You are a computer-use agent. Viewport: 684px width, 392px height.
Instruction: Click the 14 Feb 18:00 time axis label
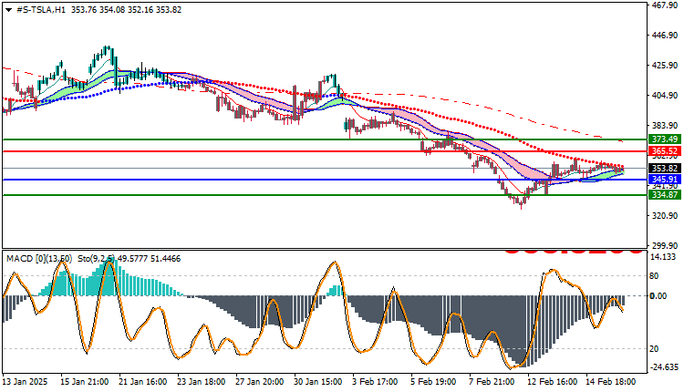(611, 382)
